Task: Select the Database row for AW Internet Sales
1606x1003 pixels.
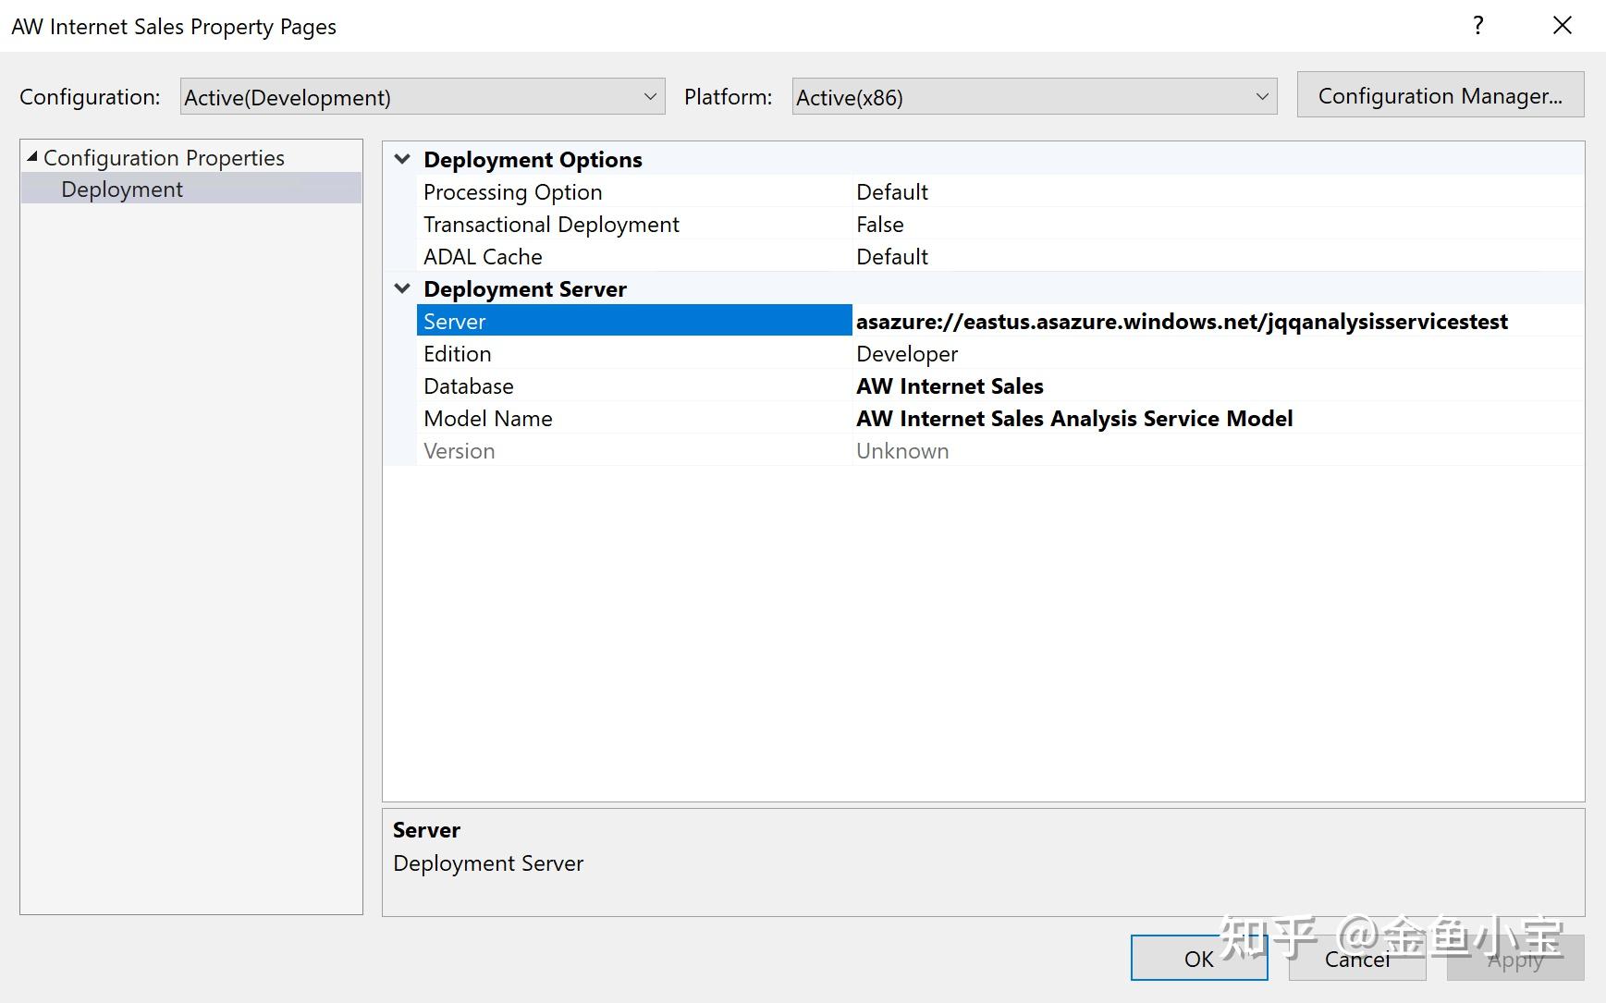Action: coord(469,385)
